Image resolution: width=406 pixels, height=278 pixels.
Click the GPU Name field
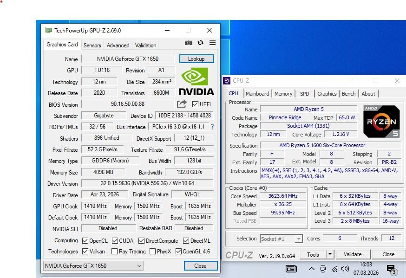(x=128, y=58)
